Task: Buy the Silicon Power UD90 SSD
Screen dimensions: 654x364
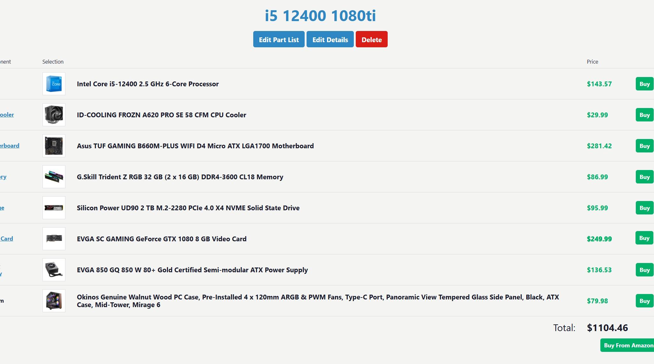Action: 645,208
